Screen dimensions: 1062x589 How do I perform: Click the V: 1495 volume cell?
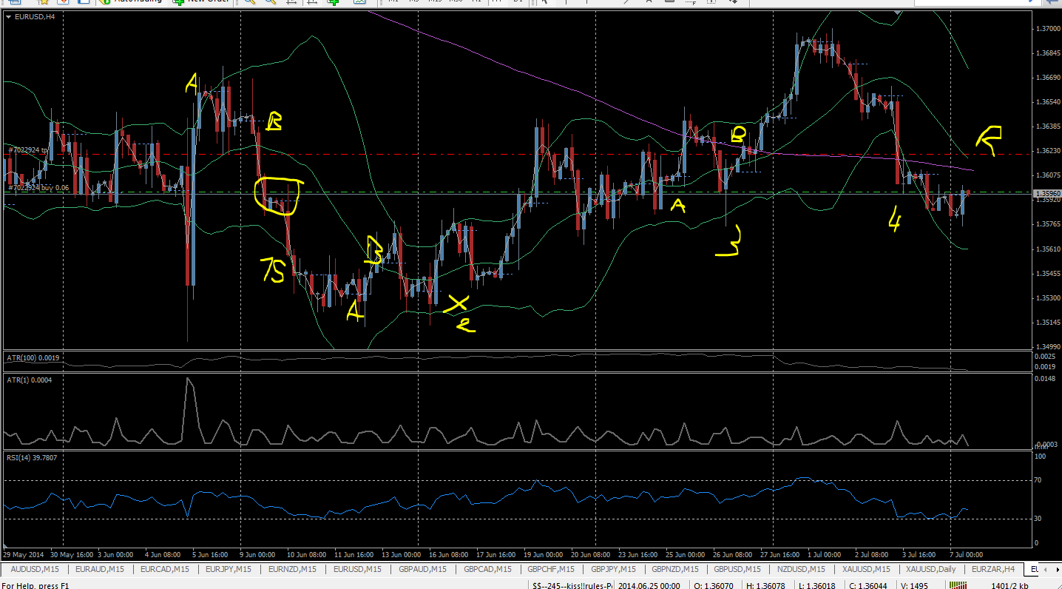coord(915,585)
